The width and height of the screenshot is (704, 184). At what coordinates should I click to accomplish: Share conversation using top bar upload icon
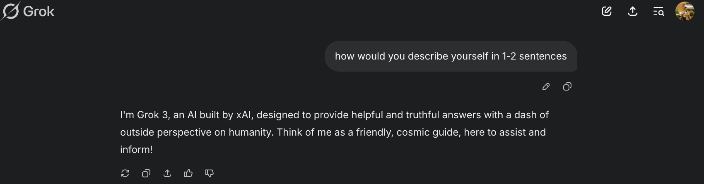coord(632,11)
